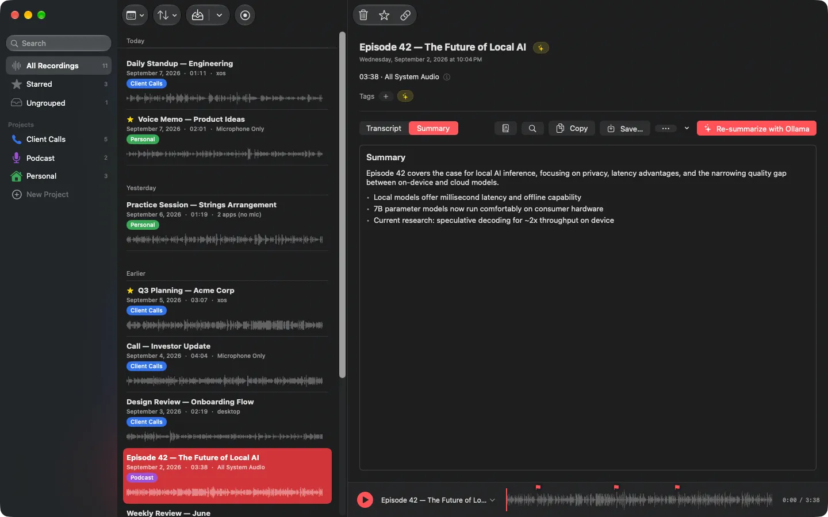Image resolution: width=828 pixels, height=517 pixels.
Task: Select the Summary tab
Action: coord(433,129)
